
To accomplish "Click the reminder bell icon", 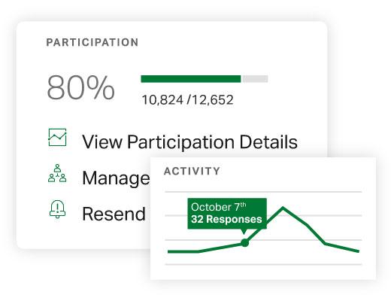I will pos(57,209).
